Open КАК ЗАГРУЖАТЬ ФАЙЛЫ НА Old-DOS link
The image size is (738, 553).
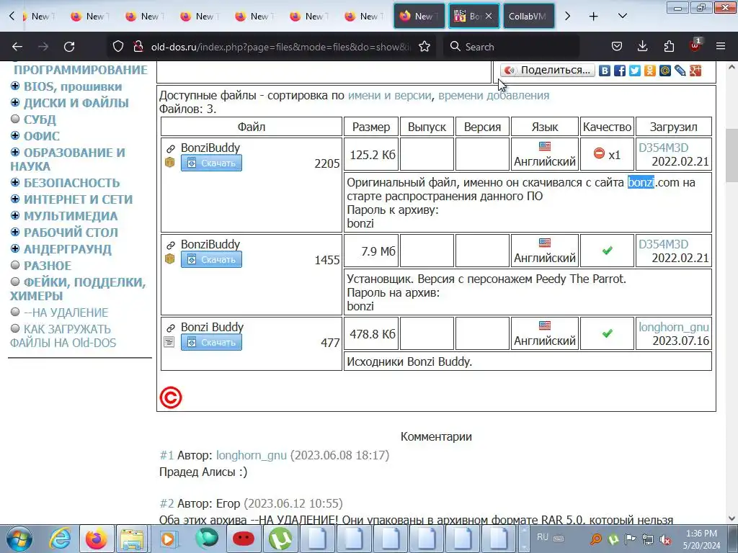63,336
